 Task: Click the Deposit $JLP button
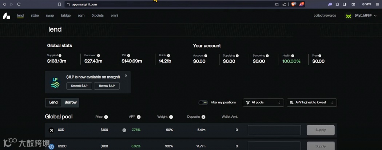click(x=79, y=86)
